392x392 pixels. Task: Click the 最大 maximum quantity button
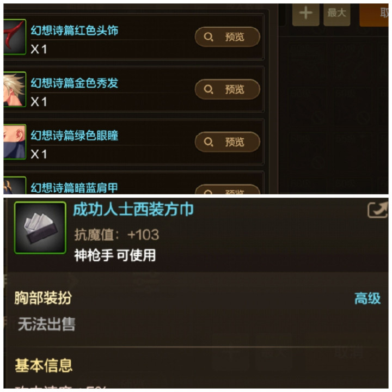[337, 14]
